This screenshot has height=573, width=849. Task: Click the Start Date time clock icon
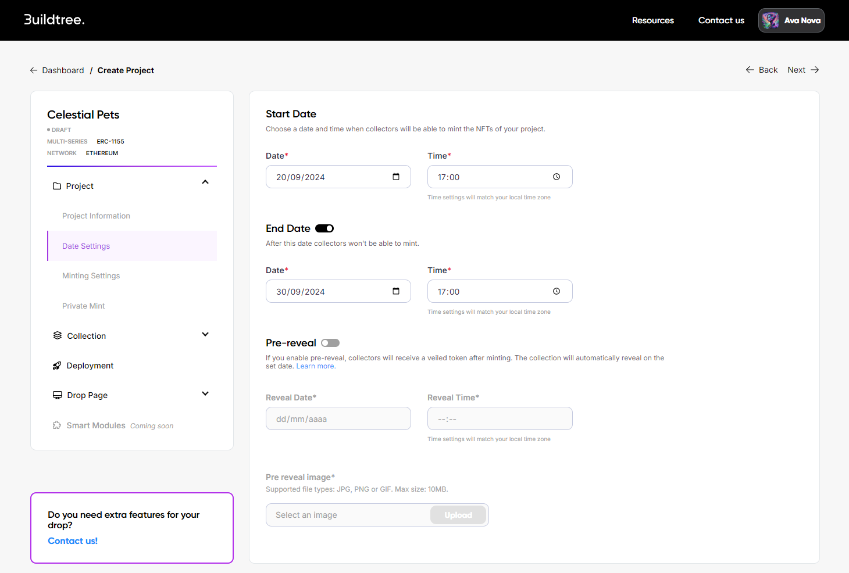(x=557, y=177)
